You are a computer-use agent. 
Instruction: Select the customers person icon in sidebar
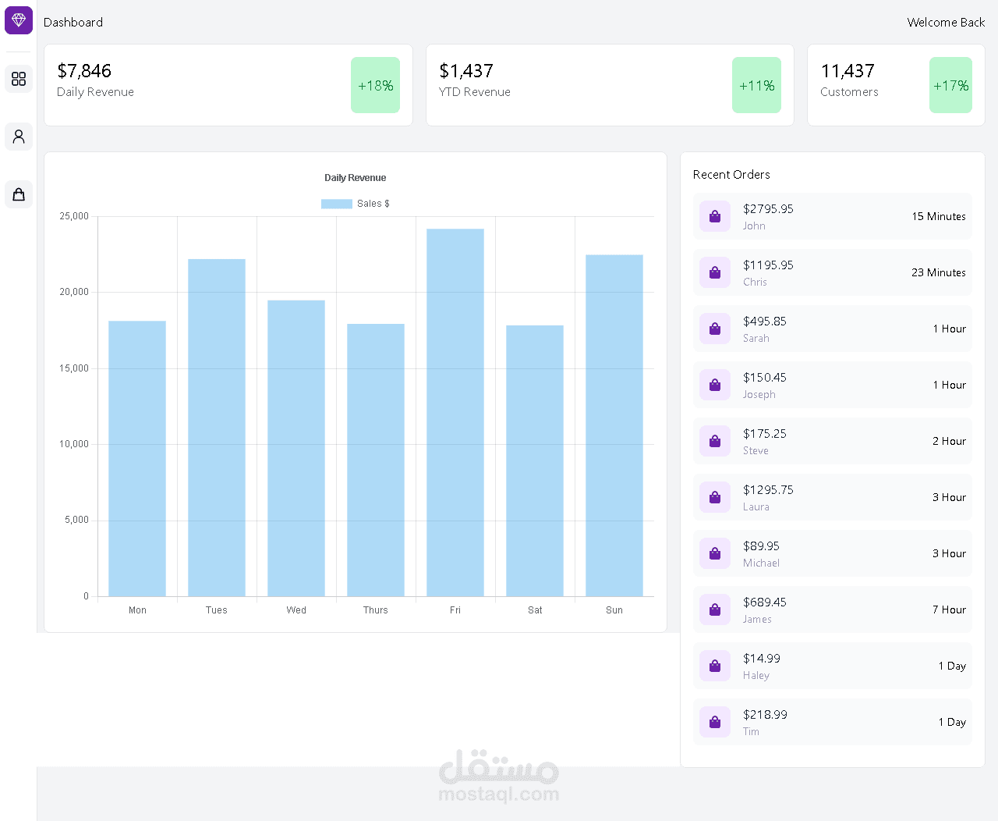pyautogui.click(x=19, y=137)
